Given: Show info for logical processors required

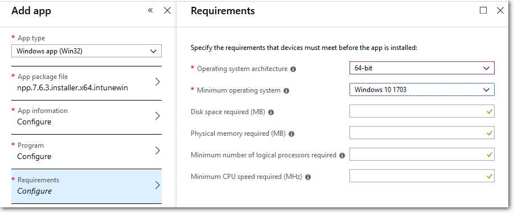Looking at the screenshot, I should click(342, 156).
